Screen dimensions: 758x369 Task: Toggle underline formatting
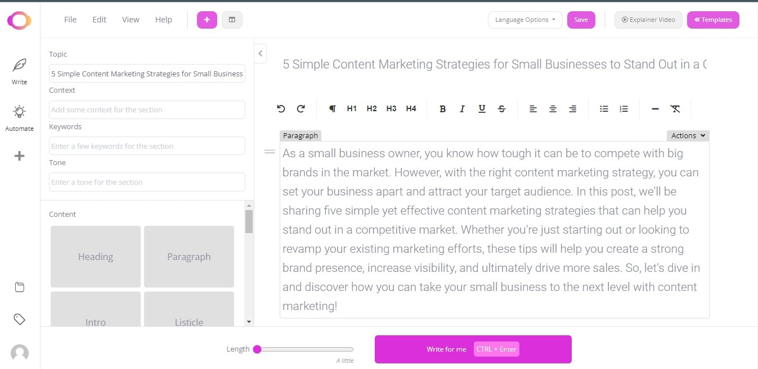click(482, 109)
